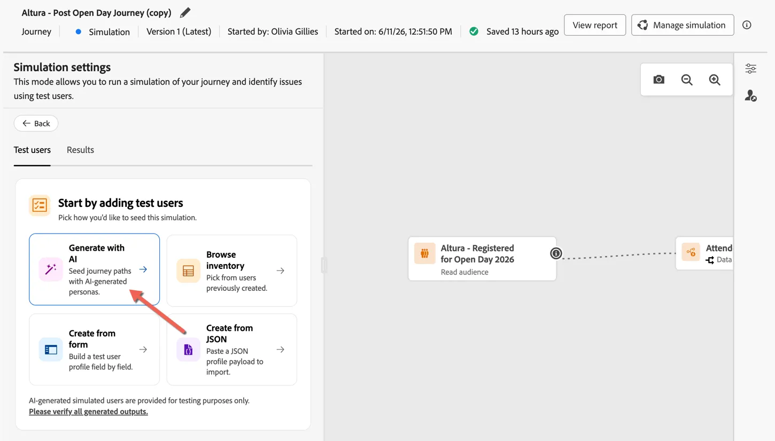Viewport: 775px width, 441px height.
Task: Choose the Create from form option
Action: pos(94,350)
